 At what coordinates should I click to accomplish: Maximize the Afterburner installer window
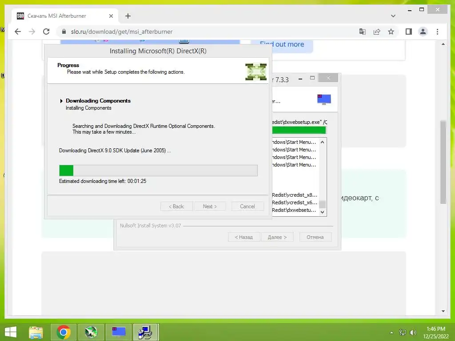click(x=312, y=78)
